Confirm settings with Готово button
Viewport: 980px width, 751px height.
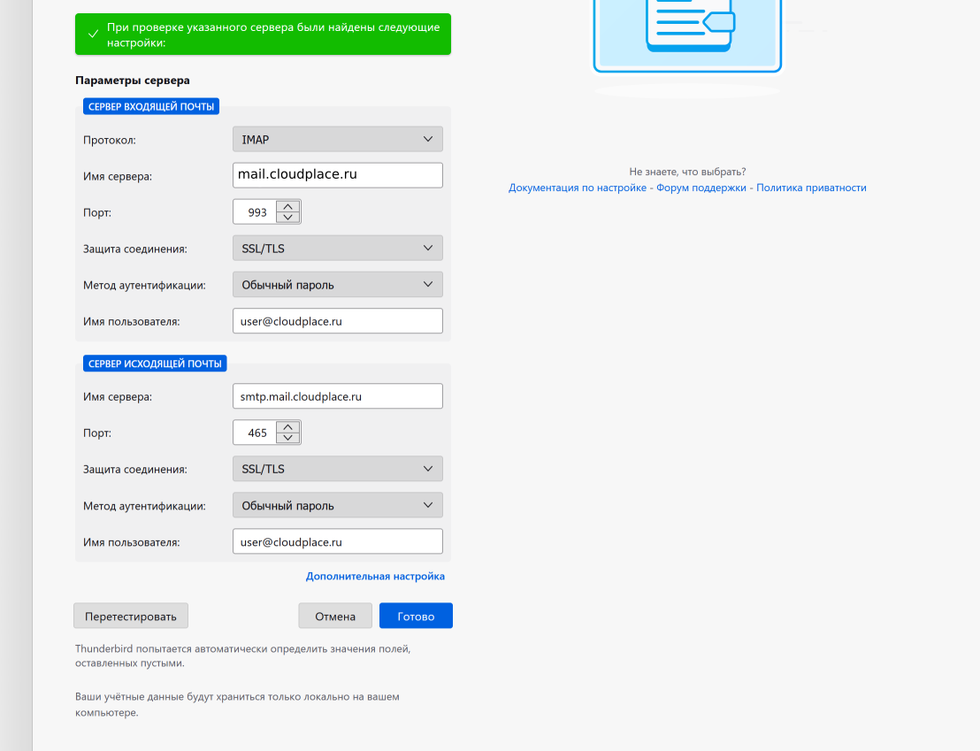pyautogui.click(x=416, y=617)
